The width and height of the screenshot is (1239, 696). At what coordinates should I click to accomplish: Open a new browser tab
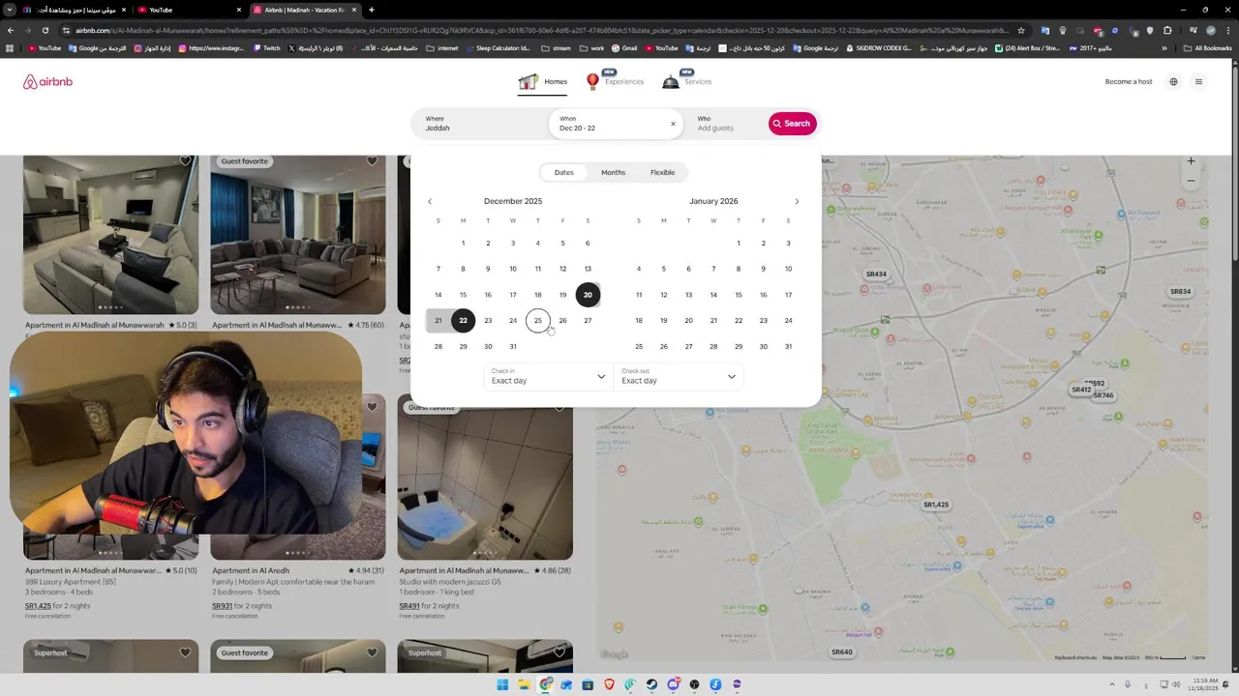(371, 10)
